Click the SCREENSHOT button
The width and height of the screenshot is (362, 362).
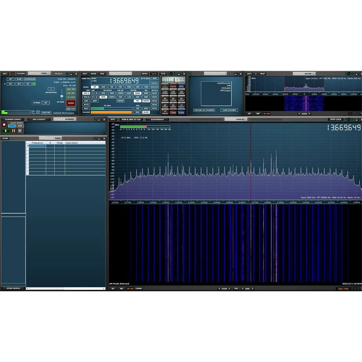pos(157,119)
